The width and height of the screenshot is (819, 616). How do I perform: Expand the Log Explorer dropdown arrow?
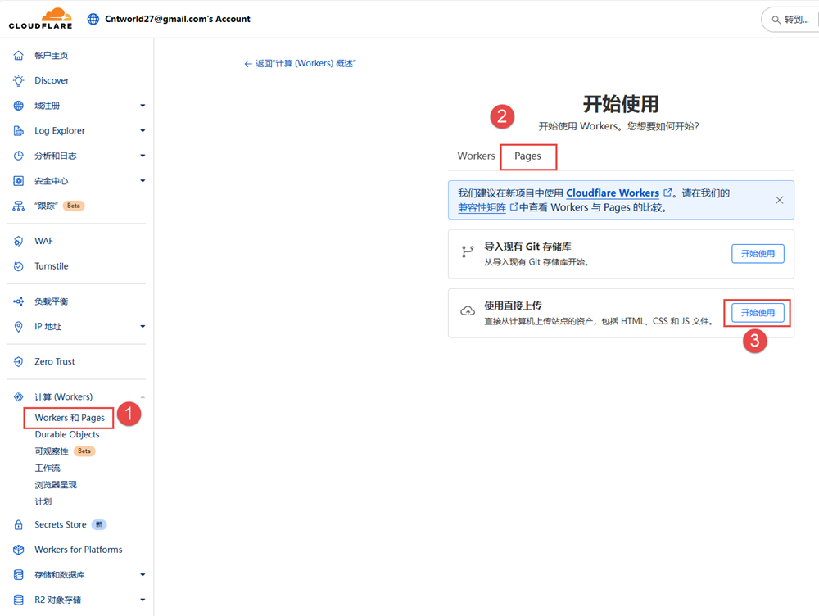[143, 130]
